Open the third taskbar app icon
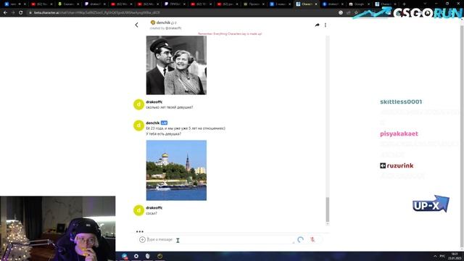This screenshot has height=261, width=464. click(148, 256)
